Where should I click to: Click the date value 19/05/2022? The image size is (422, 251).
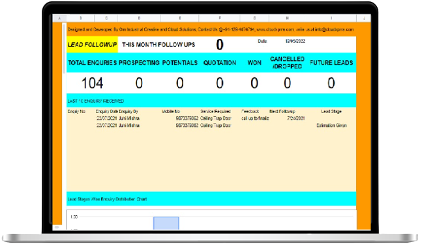pyautogui.click(x=295, y=41)
